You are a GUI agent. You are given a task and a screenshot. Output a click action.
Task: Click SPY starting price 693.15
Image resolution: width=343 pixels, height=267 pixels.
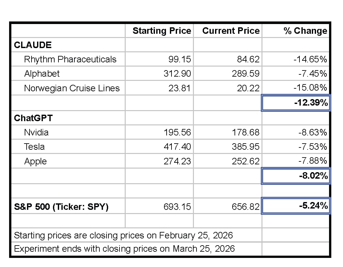tap(177, 207)
